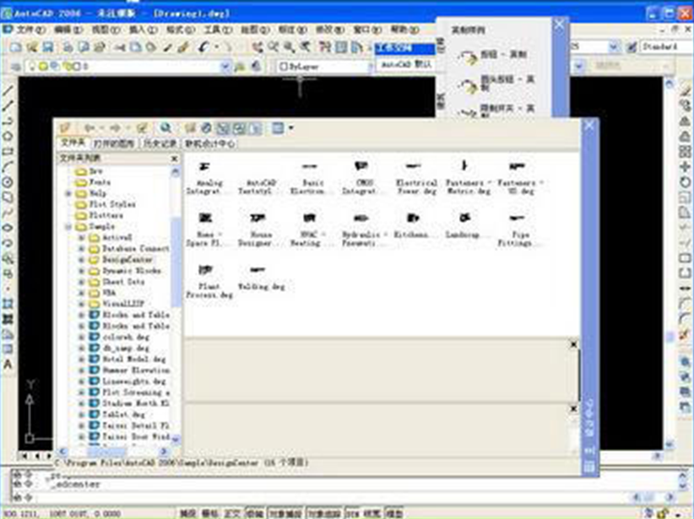Switch to the 历史记录 (History) tab
This screenshot has width=694, height=519.
coord(160,143)
